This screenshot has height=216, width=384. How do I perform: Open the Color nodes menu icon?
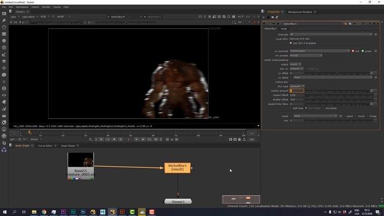(4, 41)
